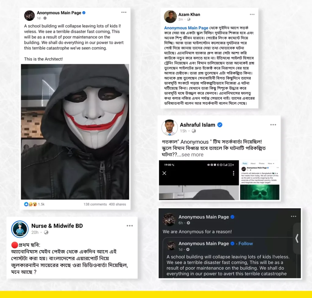
Task: Open More dropdown in embedded page tabs
Action: click(x=271, y=163)
